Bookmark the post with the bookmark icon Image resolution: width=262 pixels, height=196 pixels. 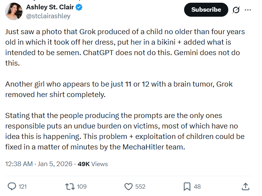click(187, 187)
